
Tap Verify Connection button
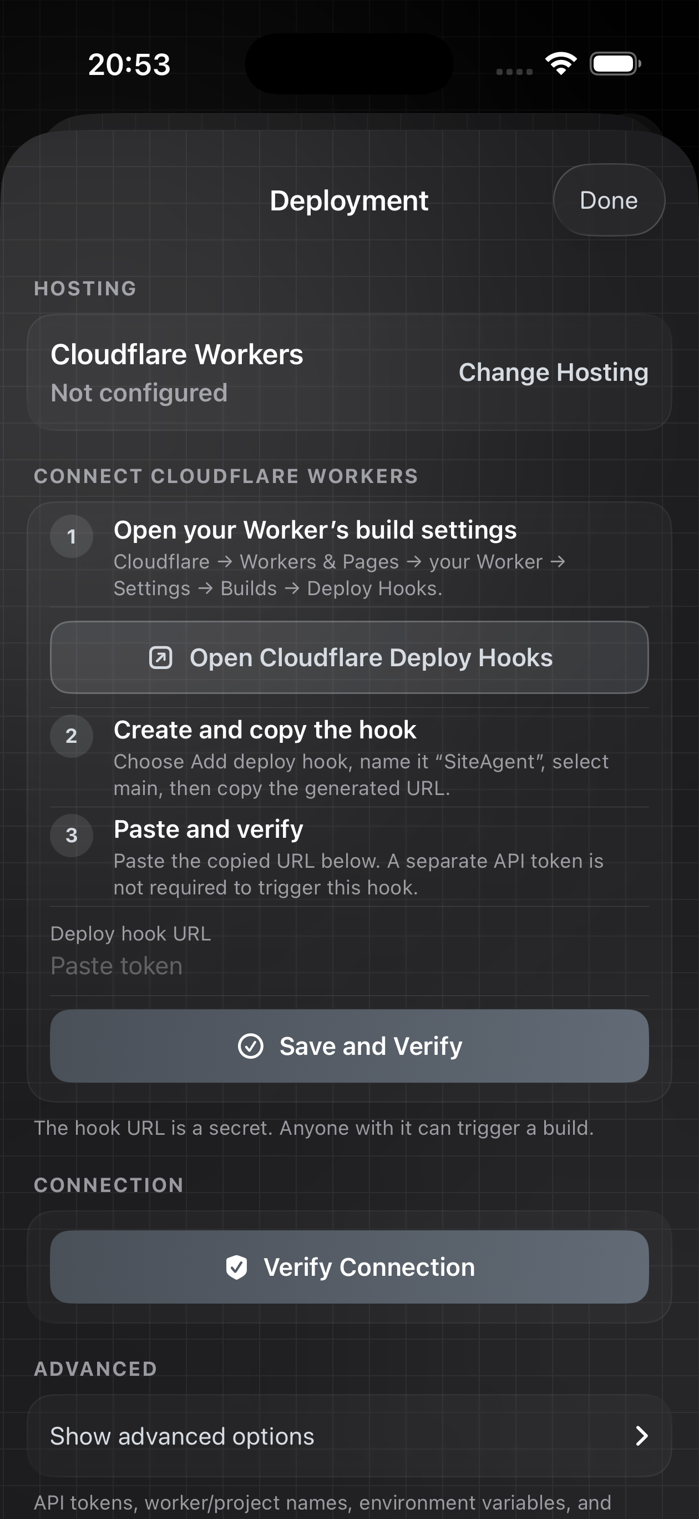(349, 1266)
